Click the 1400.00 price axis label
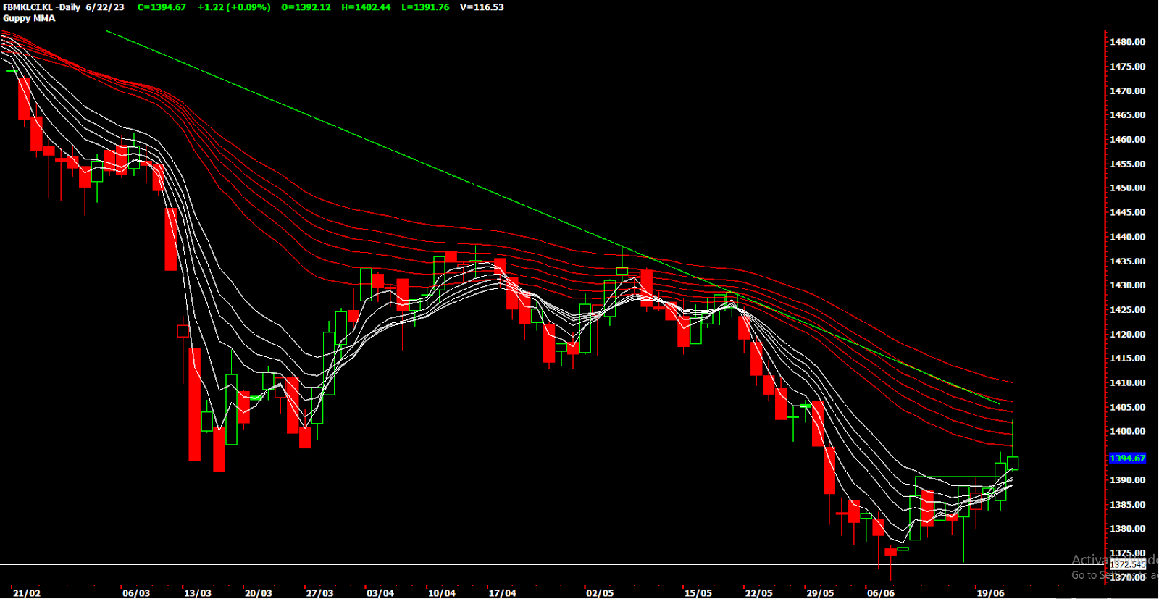1159x599 pixels. point(1128,432)
